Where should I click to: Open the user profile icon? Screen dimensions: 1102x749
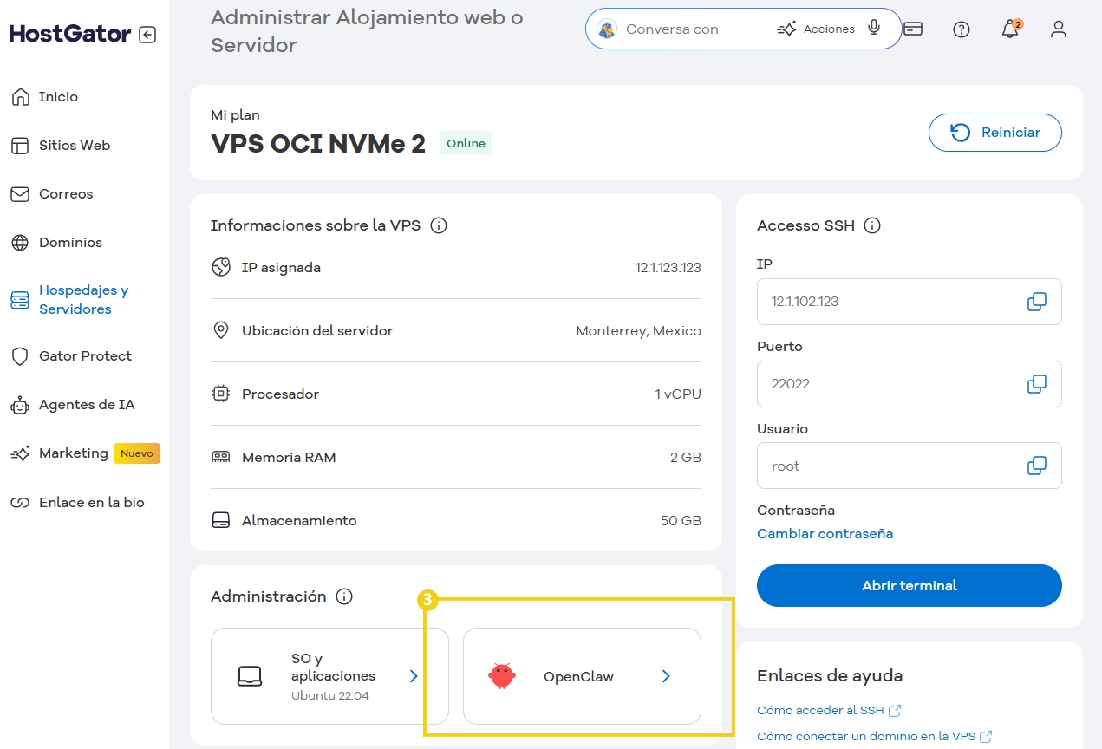tap(1058, 29)
